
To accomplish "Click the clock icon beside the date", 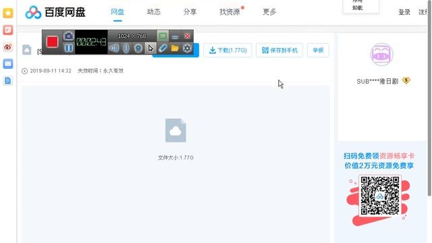I will pos(24,71).
